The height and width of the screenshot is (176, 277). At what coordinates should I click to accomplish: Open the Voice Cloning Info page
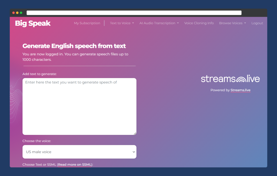(x=199, y=23)
